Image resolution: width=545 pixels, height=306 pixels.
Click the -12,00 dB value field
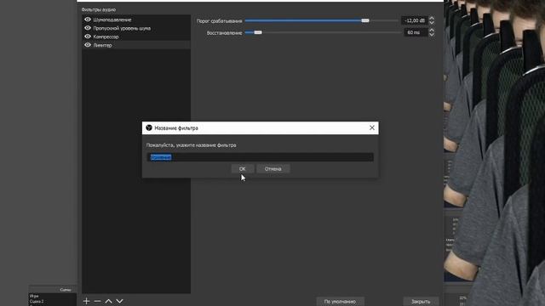pos(415,20)
